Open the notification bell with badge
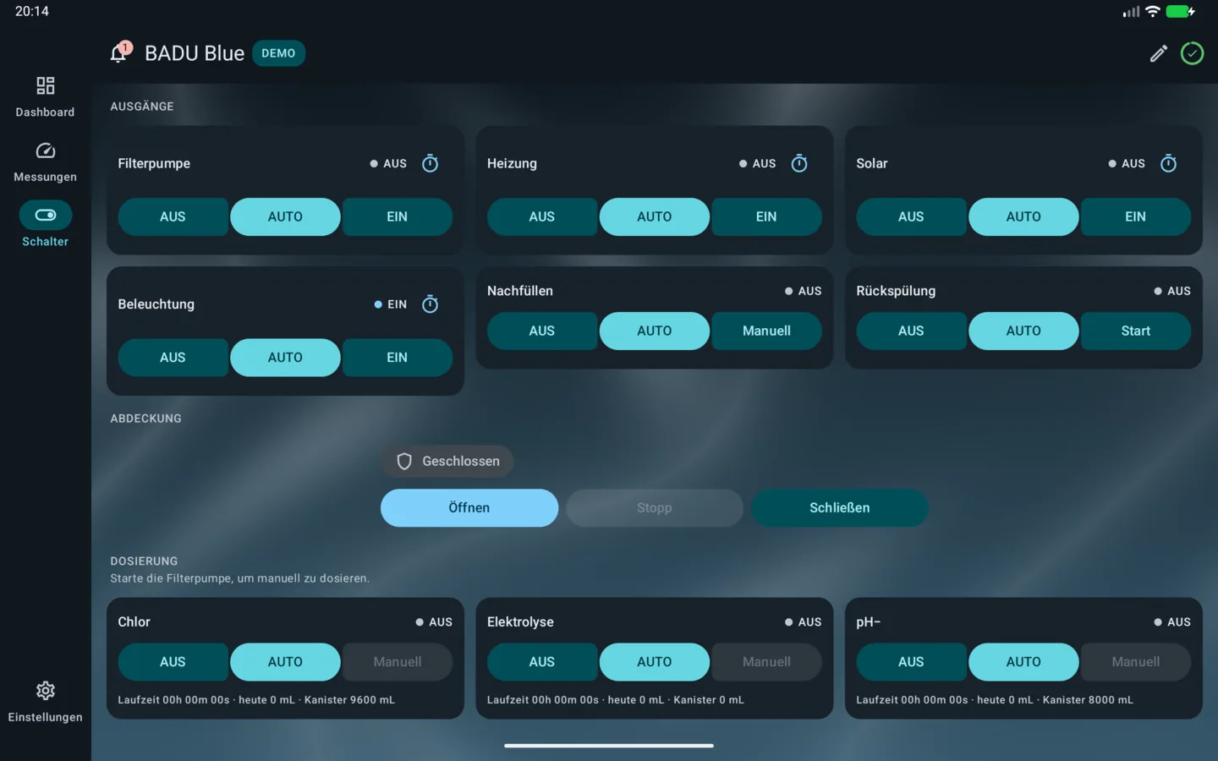 (120, 52)
